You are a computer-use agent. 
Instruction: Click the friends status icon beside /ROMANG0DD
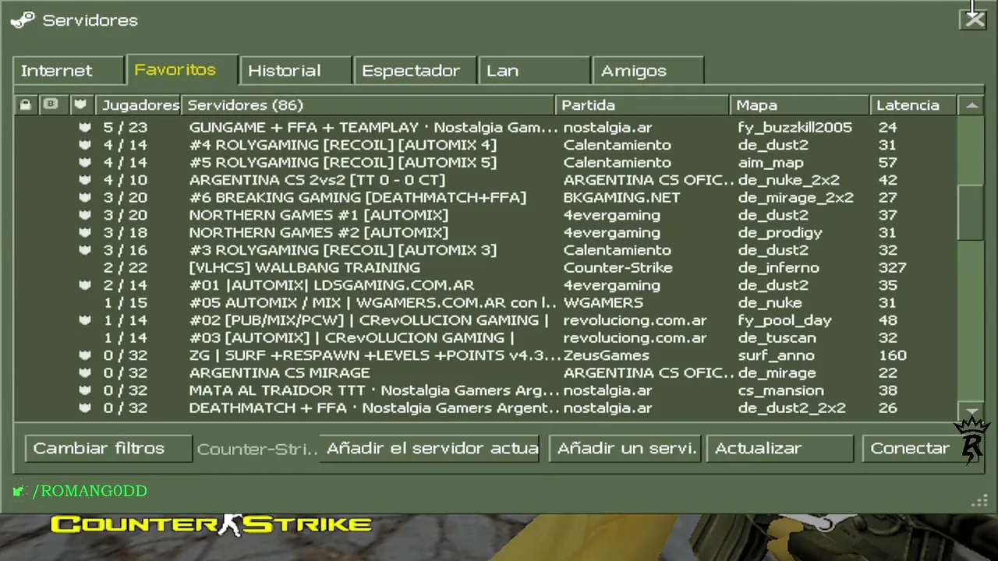pyautogui.click(x=19, y=491)
